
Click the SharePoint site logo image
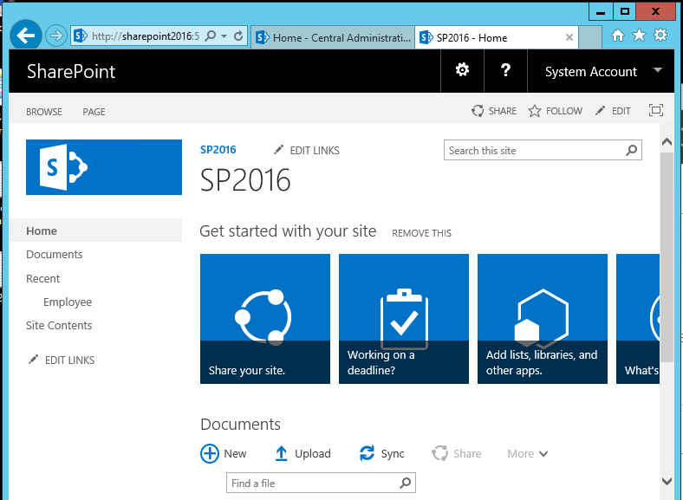click(x=104, y=167)
